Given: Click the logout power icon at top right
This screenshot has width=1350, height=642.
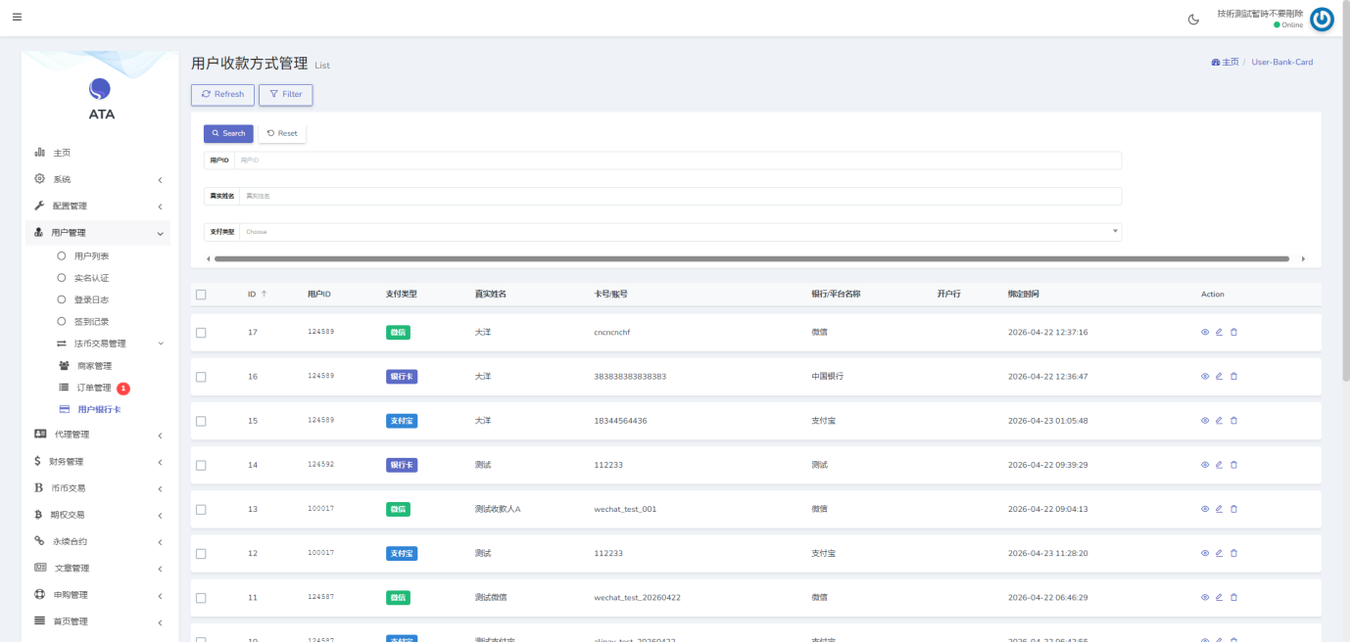Looking at the screenshot, I should 1322,19.
